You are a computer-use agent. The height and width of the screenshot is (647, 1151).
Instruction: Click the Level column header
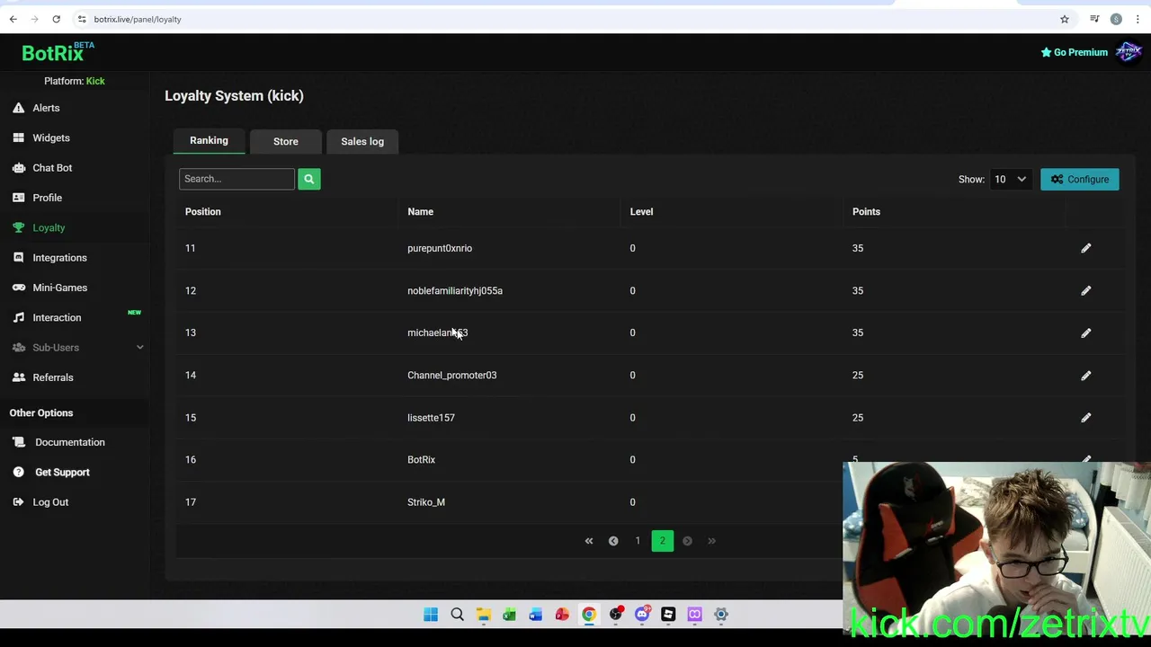coord(641,211)
